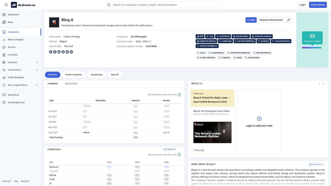Open the Smart Locker Network Builder thumbnail
The height and width of the screenshot is (186, 331).
pyautogui.click(x=212, y=132)
